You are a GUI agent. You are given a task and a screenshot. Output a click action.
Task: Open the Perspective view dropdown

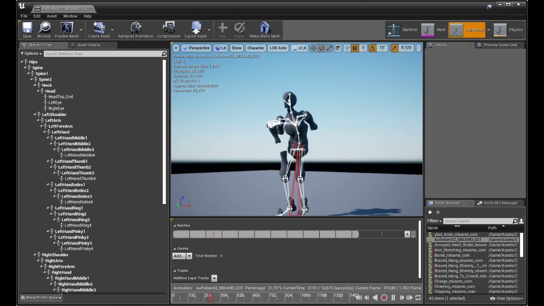click(195, 48)
